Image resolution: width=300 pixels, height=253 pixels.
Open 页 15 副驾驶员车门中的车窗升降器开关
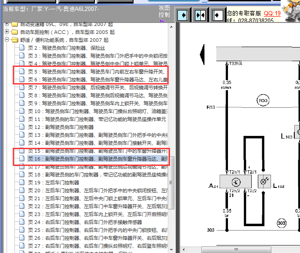point(98,151)
